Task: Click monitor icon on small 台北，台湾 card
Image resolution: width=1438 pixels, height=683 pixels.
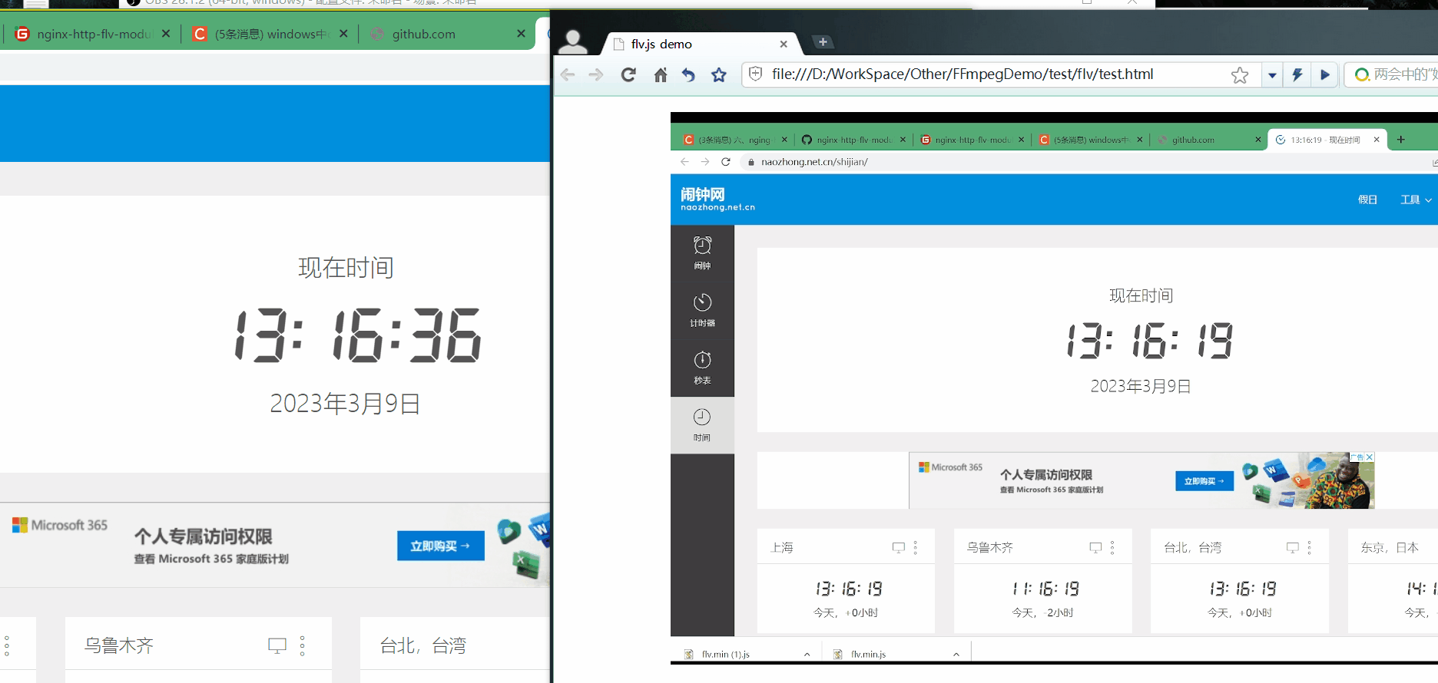Action: pos(1293,548)
